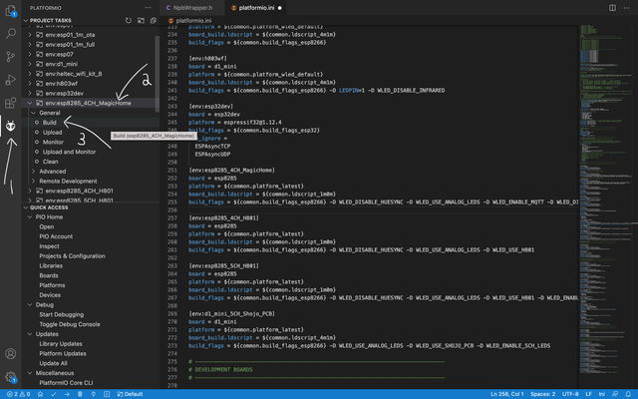Click PlatformIO Upload arrow in status bar
This screenshot has height=399, width=638.
point(67,394)
